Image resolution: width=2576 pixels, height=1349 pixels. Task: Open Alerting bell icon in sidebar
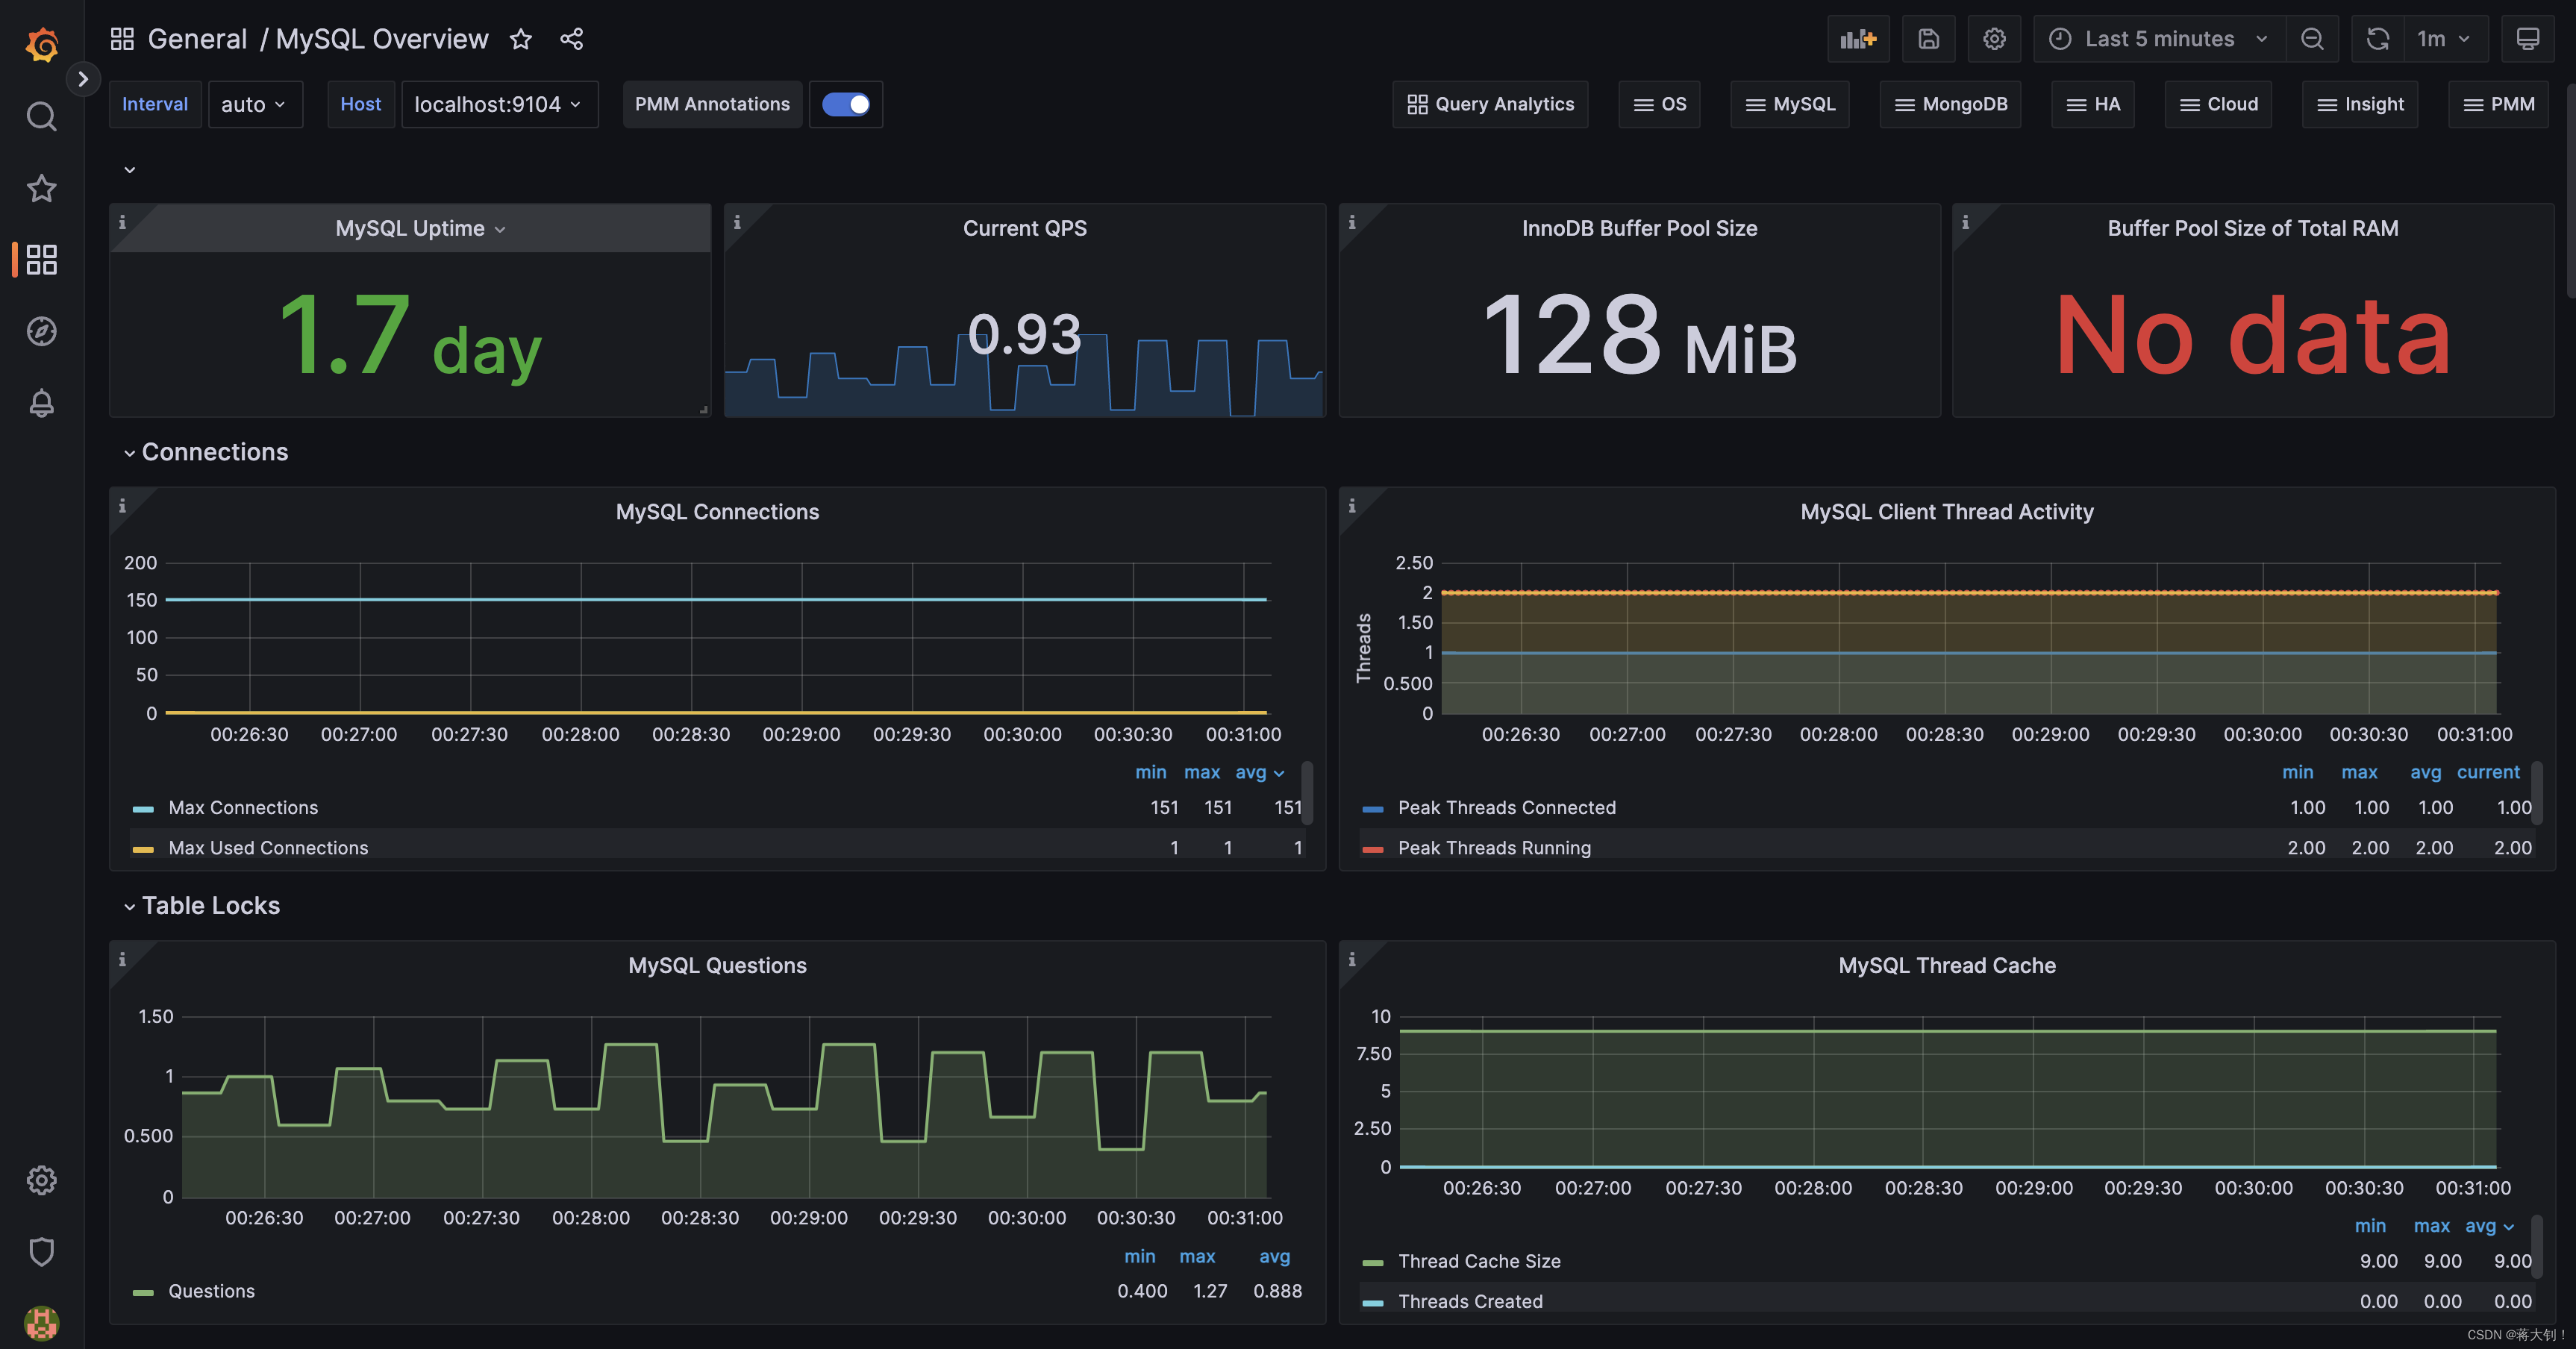tap(41, 403)
